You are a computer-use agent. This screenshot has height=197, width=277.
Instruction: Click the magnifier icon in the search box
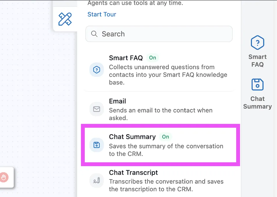pyautogui.click(x=94, y=34)
